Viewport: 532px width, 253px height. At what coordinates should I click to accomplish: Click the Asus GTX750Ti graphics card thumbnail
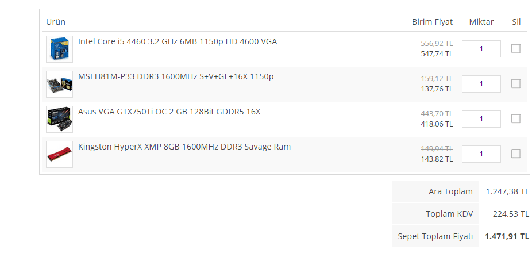click(59, 119)
